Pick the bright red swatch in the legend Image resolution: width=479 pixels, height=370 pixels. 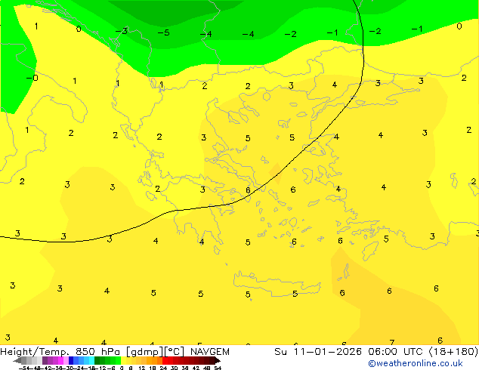[165, 360]
